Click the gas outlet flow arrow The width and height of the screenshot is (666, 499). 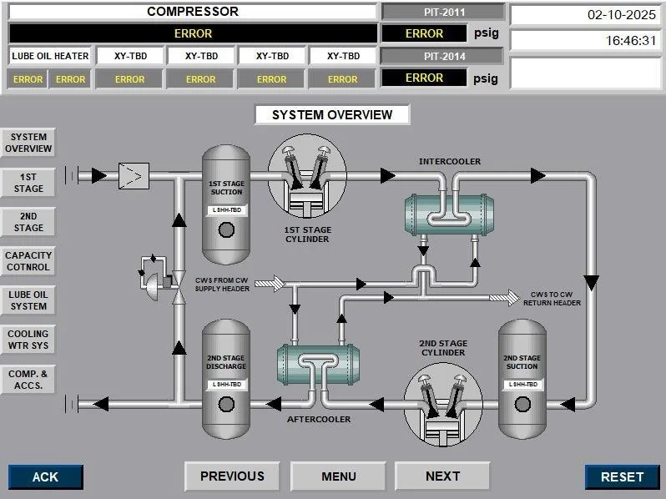[101, 404]
